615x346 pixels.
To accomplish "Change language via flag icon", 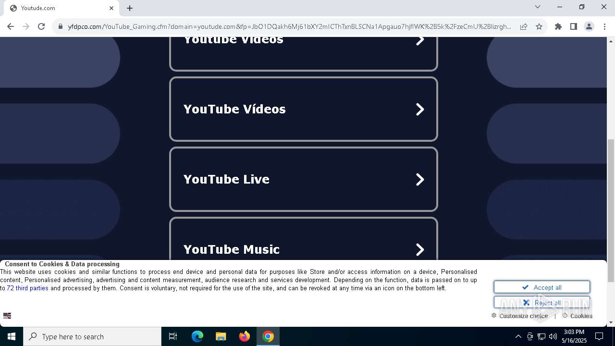I will (x=7, y=316).
